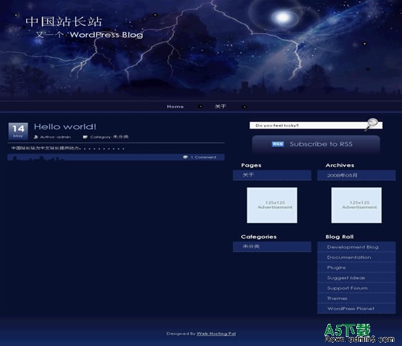Click the Pages sidebar heading
This screenshot has height=346, width=402.
tap(251, 165)
